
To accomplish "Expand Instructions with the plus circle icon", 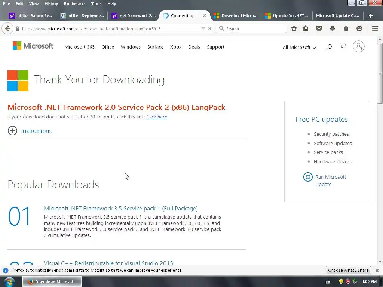I will (x=12, y=130).
